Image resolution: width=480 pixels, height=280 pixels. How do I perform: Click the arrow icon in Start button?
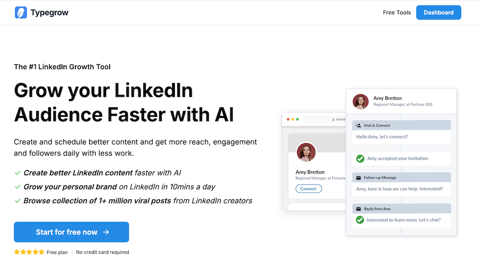click(106, 232)
